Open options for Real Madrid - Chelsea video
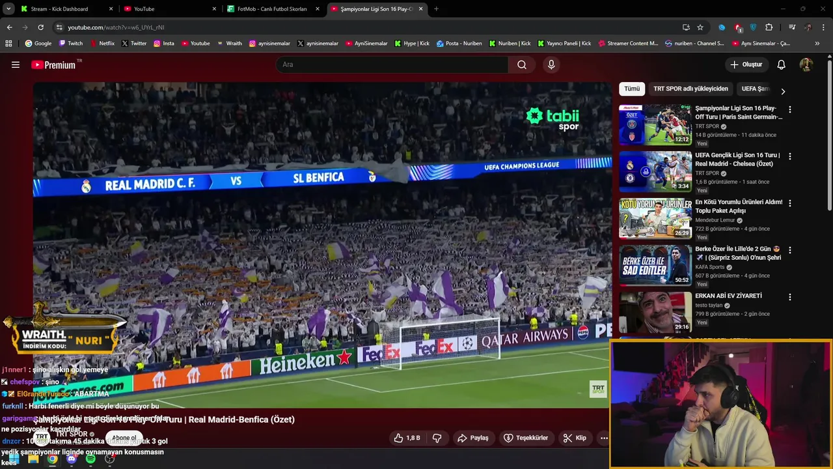The height and width of the screenshot is (469, 833). 790,156
